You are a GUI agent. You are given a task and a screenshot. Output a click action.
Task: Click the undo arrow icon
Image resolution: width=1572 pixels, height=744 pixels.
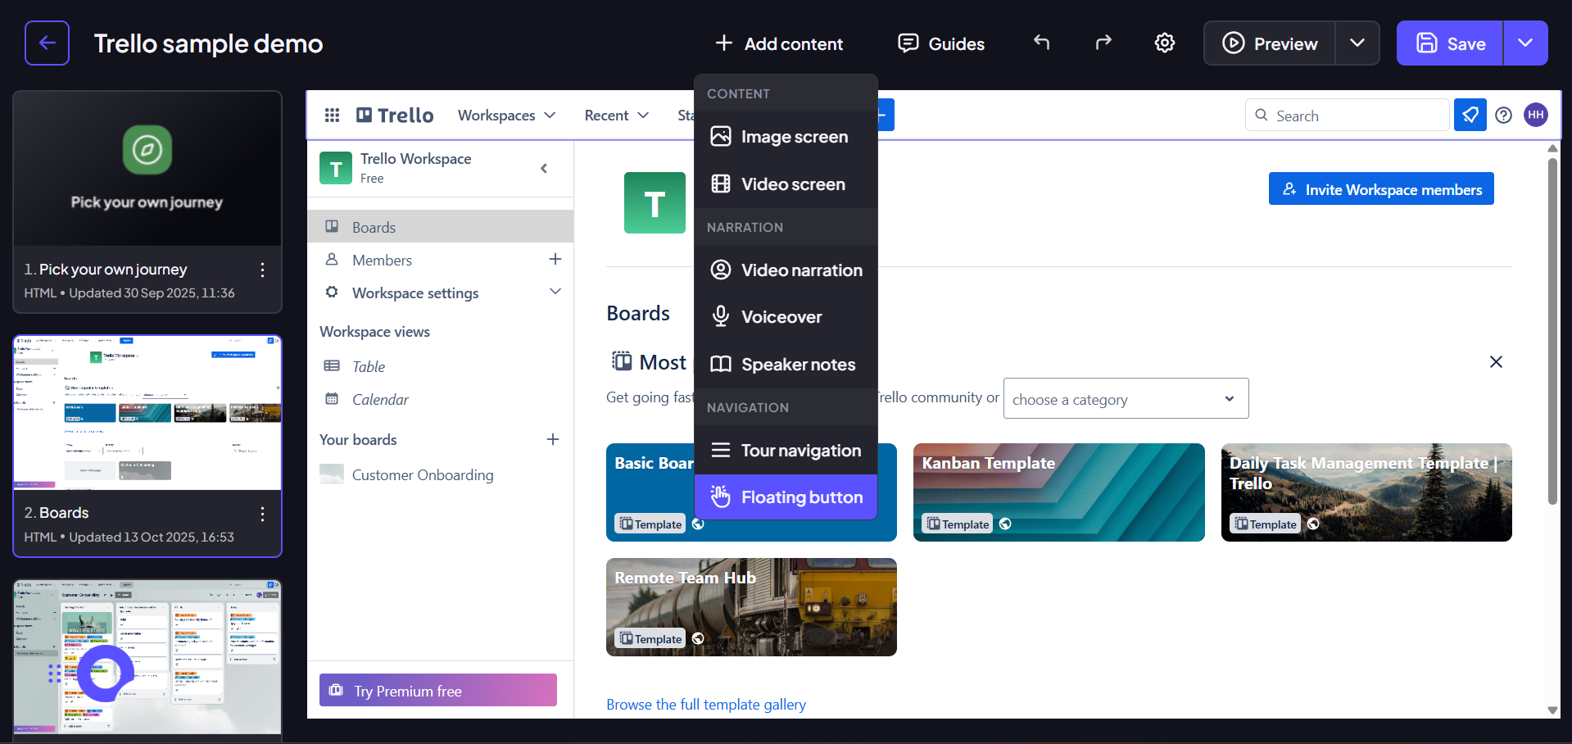point(1041,43)
